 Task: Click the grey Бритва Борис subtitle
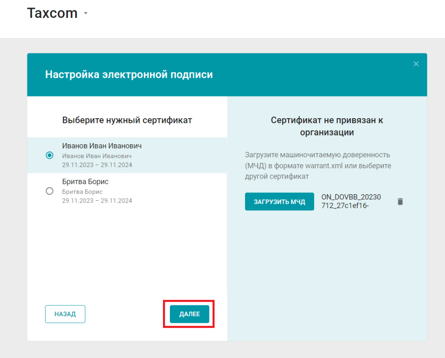[82, 192]
